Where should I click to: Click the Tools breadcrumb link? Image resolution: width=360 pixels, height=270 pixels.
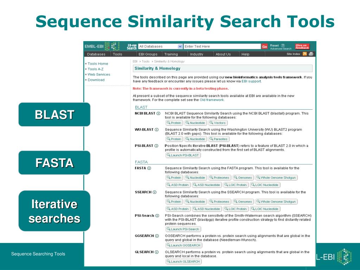146,61
